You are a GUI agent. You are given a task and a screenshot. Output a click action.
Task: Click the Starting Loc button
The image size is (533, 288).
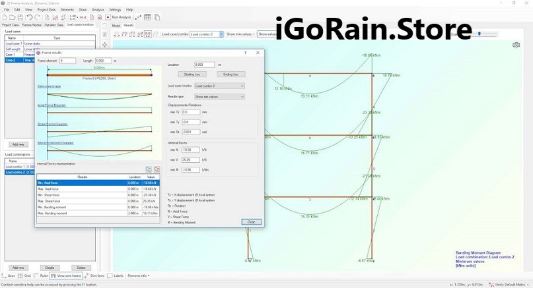[190, 74]
